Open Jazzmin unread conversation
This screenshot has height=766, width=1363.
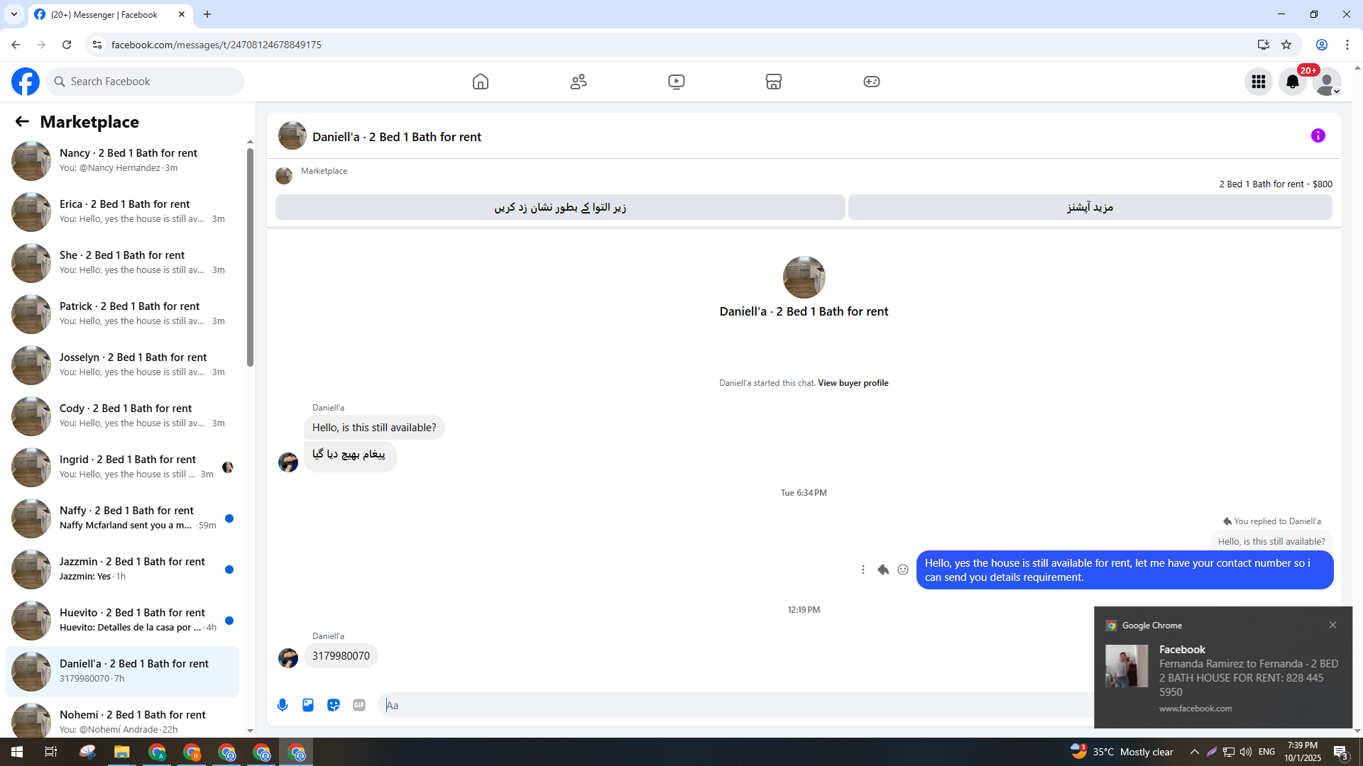[x=123, y=569]
